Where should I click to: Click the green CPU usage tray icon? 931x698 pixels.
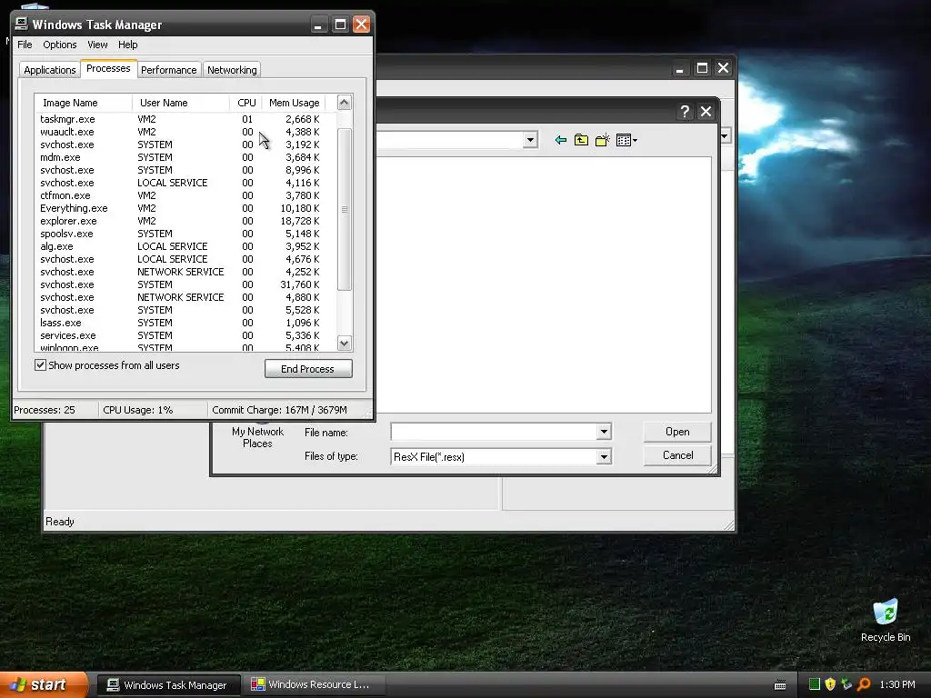click(815, 684)
